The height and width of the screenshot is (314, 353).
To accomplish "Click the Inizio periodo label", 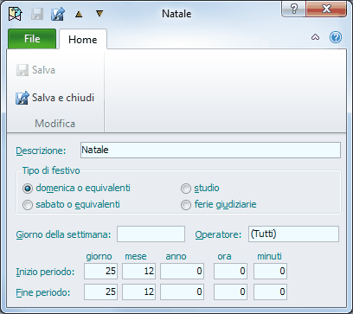I will coord(45,272).
